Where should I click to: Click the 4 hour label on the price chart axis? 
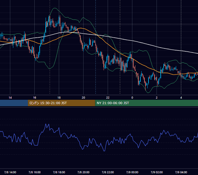(181, 98)
